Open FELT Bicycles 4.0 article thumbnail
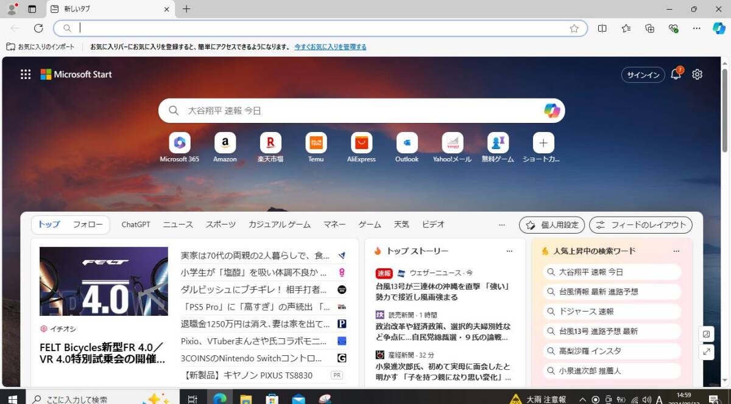Image resolution: width=731 pixels, height=404 pixels. click(x=104, y=281)
